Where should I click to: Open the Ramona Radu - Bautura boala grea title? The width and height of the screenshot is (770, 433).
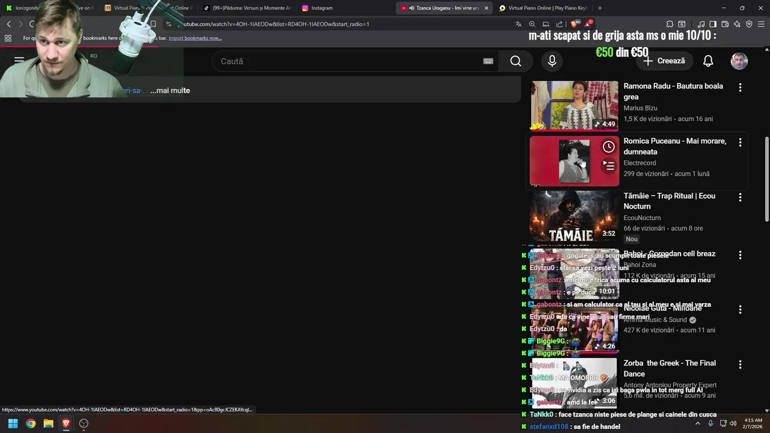click(673, 91)
